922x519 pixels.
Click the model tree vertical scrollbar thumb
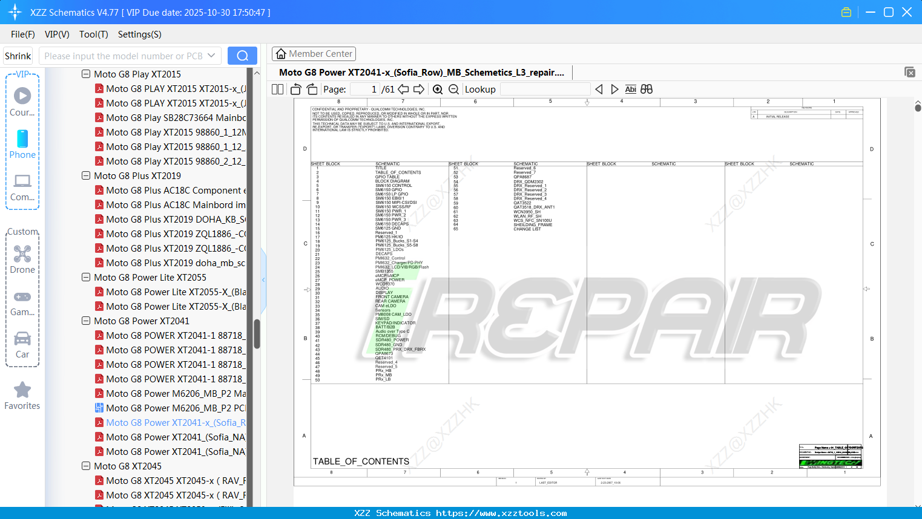point(257,334)
